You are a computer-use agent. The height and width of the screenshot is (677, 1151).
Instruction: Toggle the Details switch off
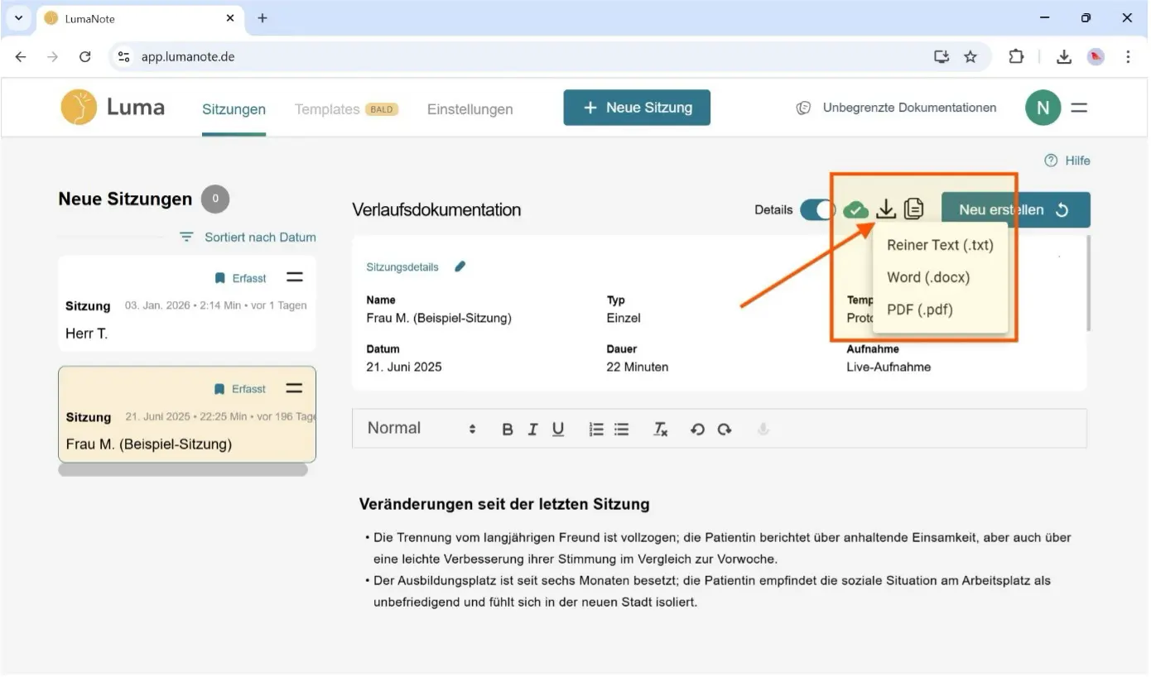pyautogui.click(x=817, y=209)
